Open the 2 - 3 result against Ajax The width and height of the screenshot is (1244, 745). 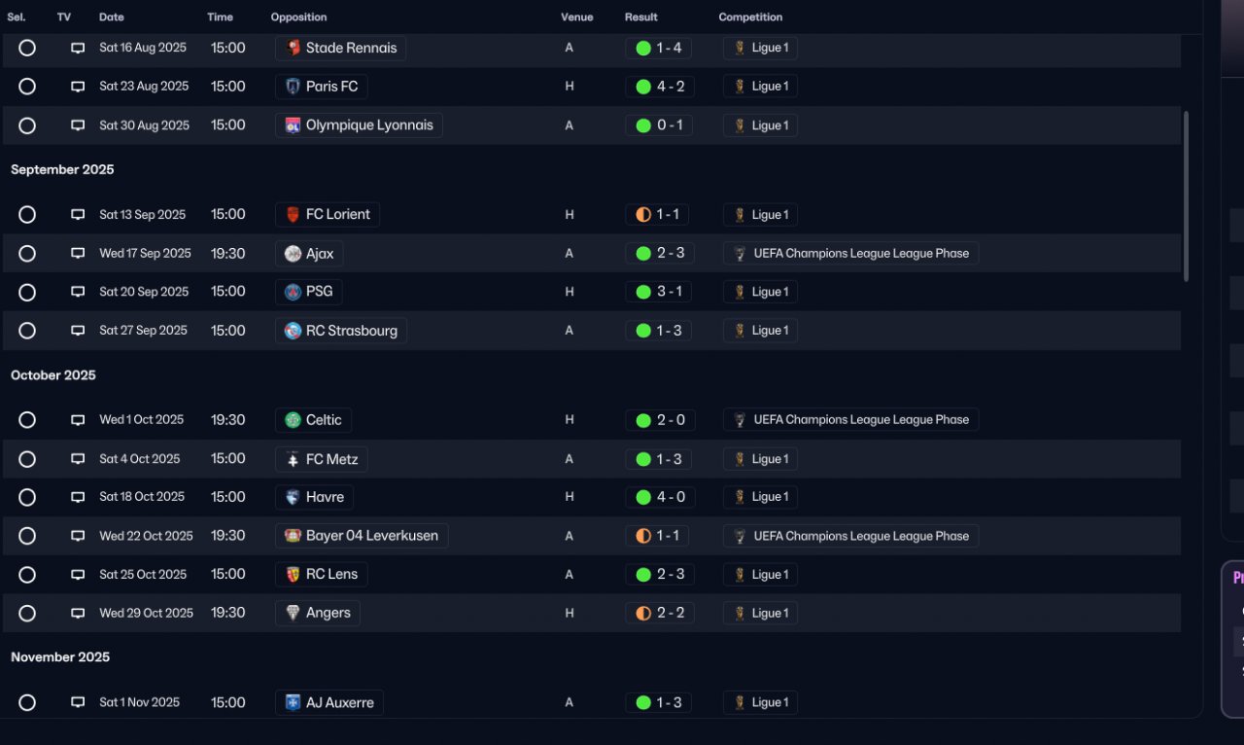(x=671, y=254)
